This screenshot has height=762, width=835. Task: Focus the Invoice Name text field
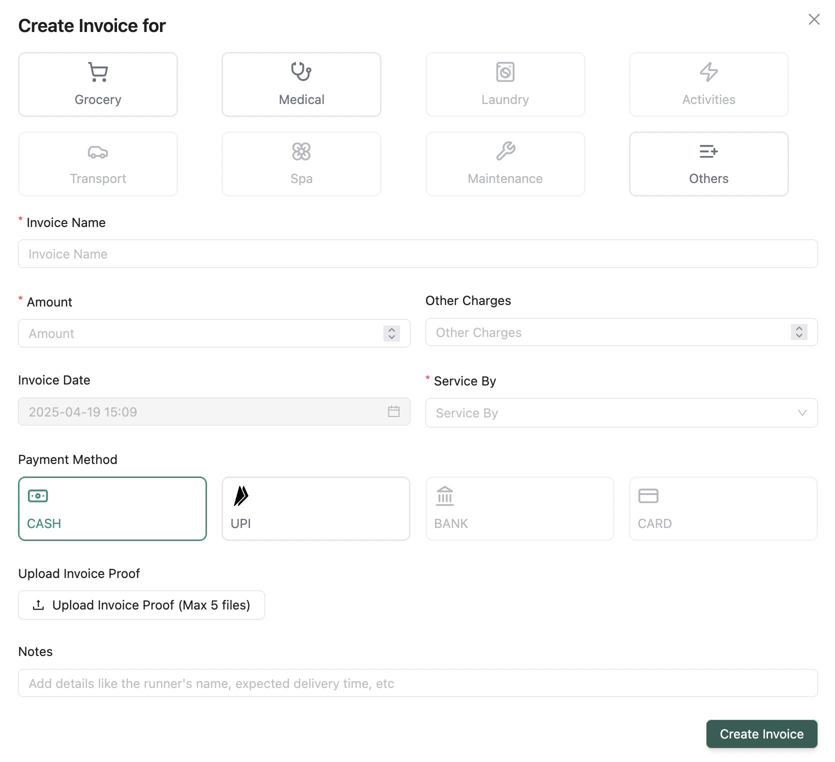(x=418, y=254)
